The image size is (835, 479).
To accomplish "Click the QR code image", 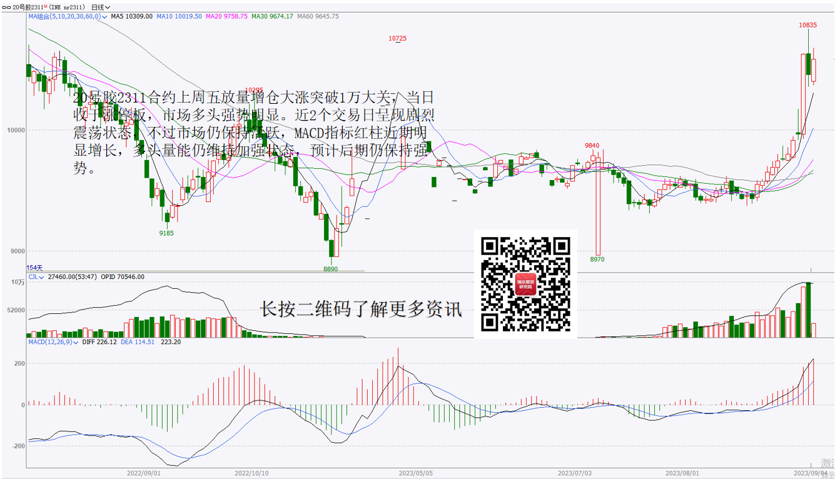I will [x=525, y=284].
